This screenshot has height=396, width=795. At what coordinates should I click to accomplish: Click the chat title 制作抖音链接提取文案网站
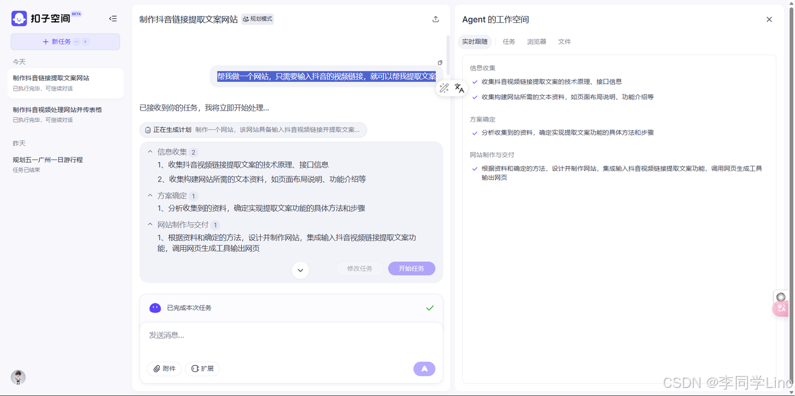(x=189, y=19)
